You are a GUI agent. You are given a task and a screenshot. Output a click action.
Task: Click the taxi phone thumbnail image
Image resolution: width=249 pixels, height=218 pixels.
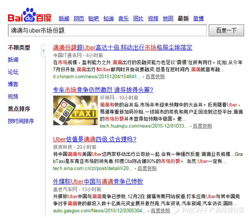(76, 110)
